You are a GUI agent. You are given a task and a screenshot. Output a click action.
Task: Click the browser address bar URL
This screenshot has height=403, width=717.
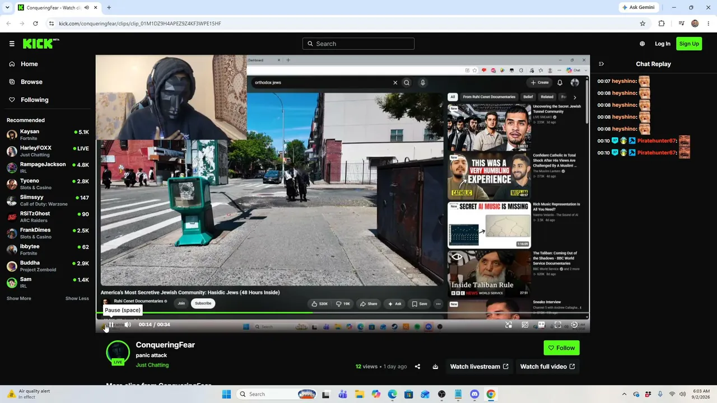click(140, 24)
